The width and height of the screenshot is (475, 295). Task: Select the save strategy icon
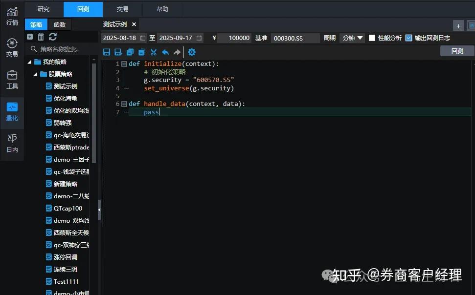pyautogui.click(x=107, y=52)
